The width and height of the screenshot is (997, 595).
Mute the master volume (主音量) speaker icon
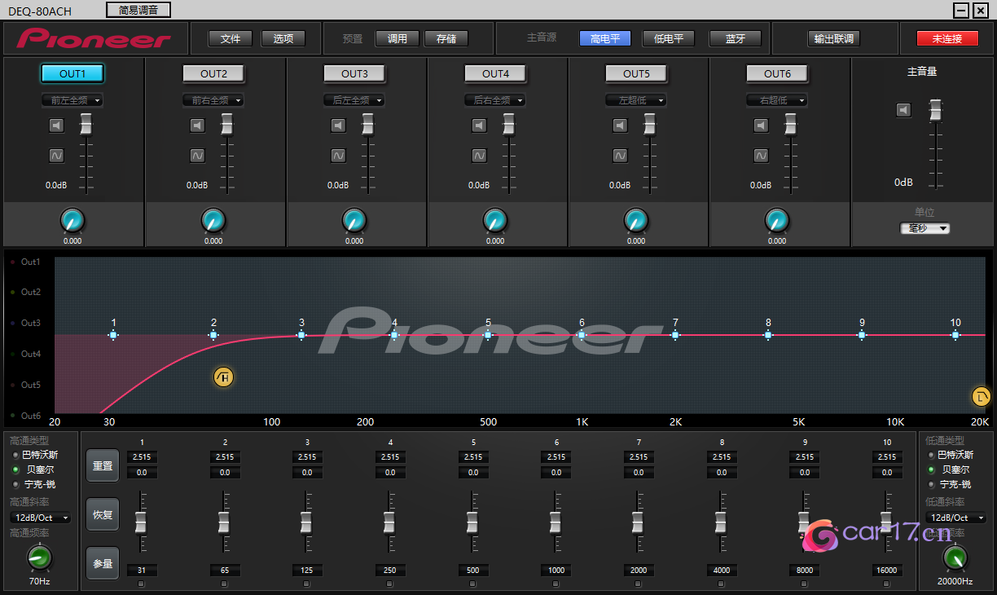[x=903, y=110]
